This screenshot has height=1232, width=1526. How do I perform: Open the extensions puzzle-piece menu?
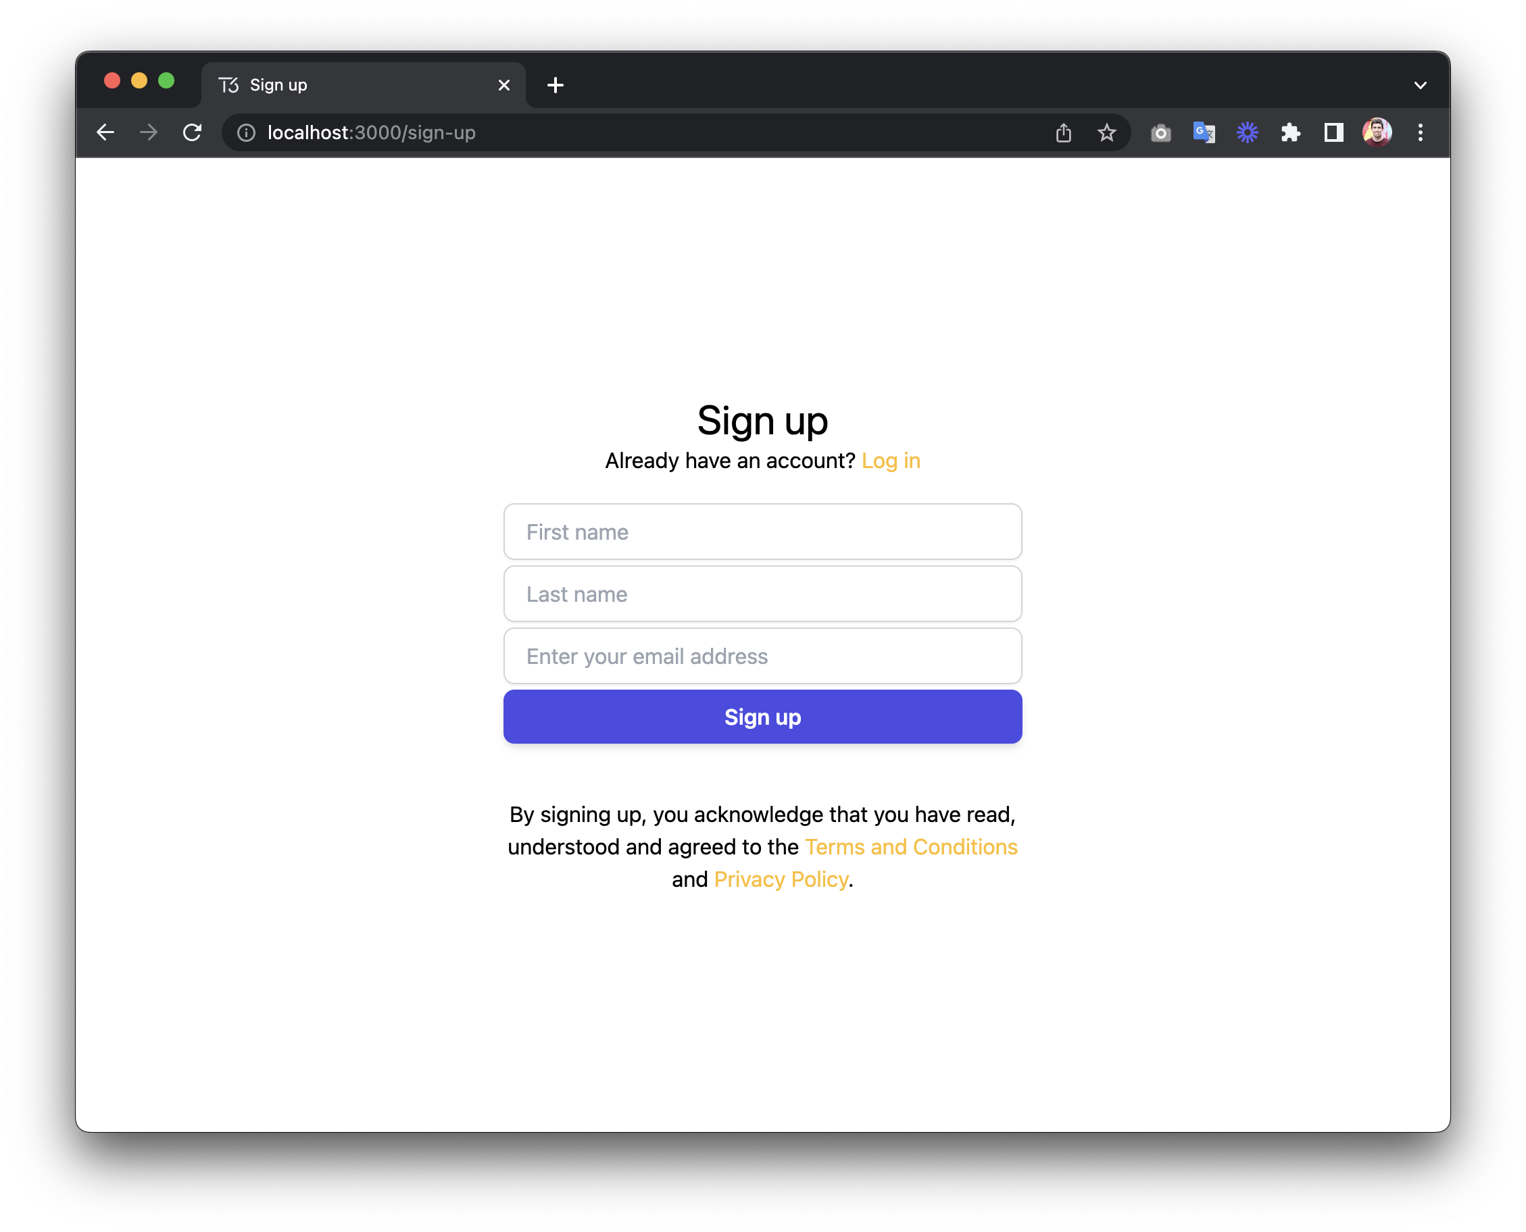pos(1291,132)
